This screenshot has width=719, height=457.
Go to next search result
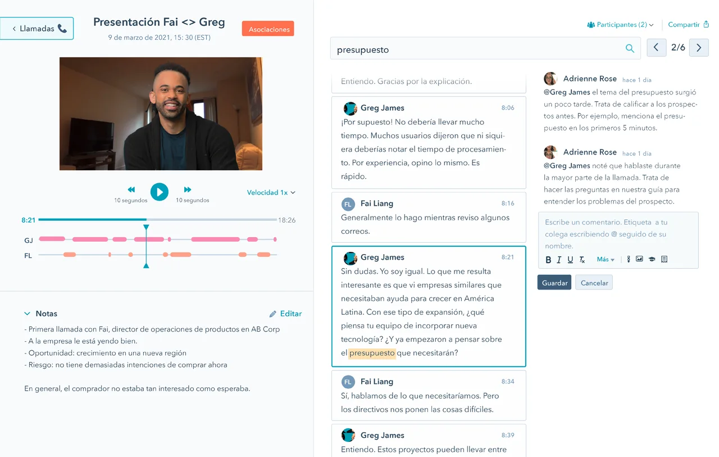(x=699, y=48)
